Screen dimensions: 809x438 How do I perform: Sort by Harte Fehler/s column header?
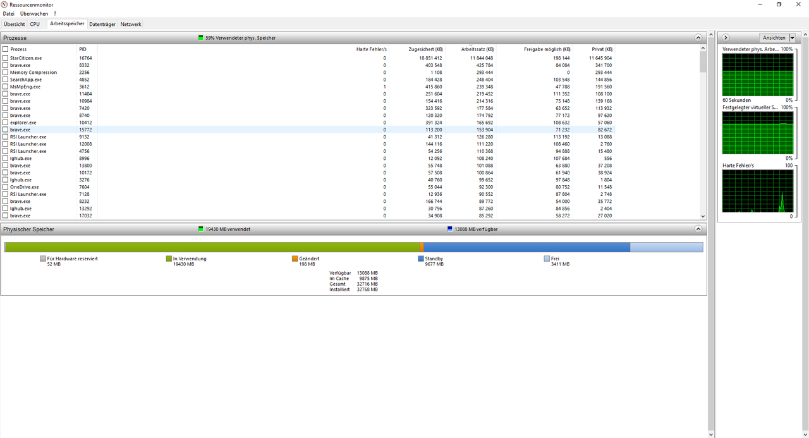[371, 49]
